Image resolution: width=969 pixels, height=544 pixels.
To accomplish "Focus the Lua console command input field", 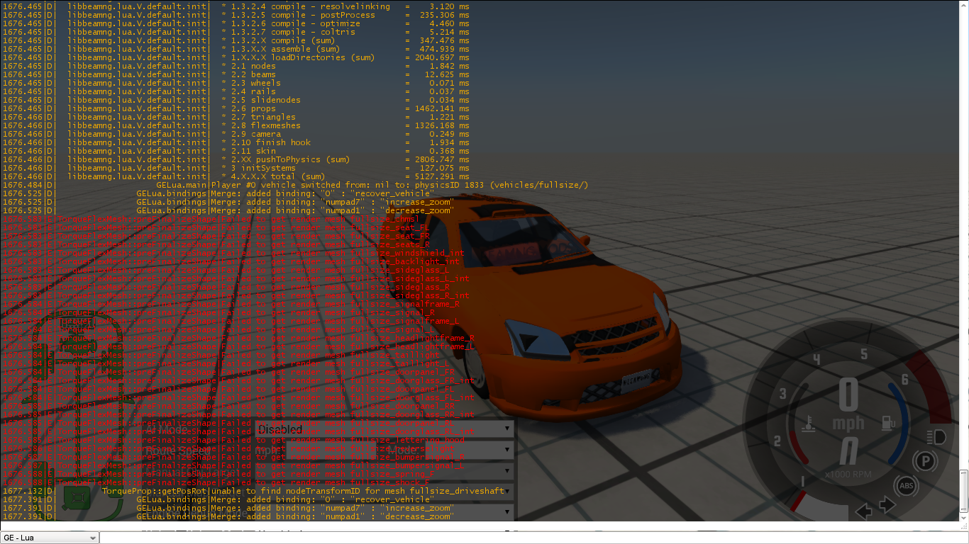I will (x=533, y=538).
